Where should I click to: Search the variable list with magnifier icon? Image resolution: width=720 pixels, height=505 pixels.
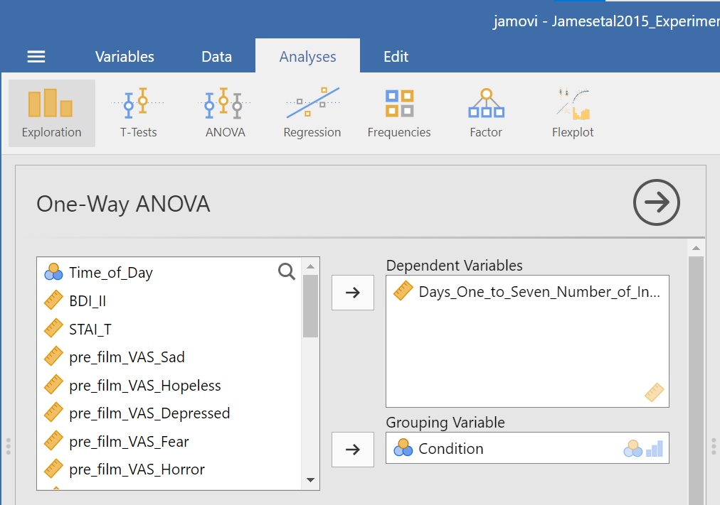coord(287,272)
